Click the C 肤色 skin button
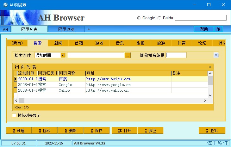Viewport: 231px width, 147px height. pyautogui.click(x=150, y=131)
